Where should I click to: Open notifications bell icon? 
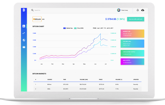(138, 10)
